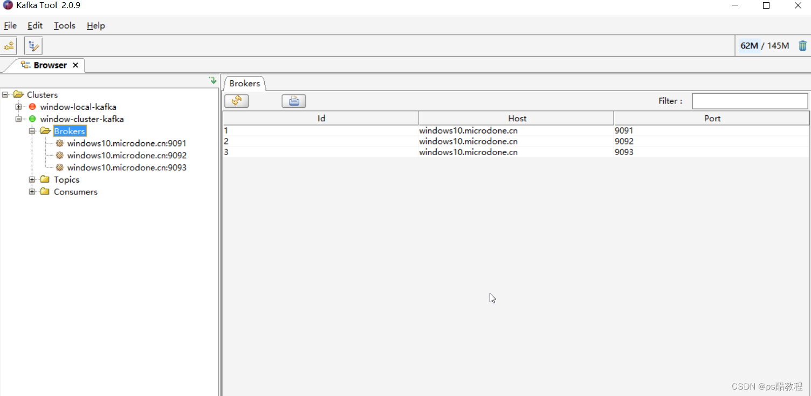The image size is (811, 396).
Task: Click Id cell 1 in table
Action: pyautogui.click(x=321, y=130)
